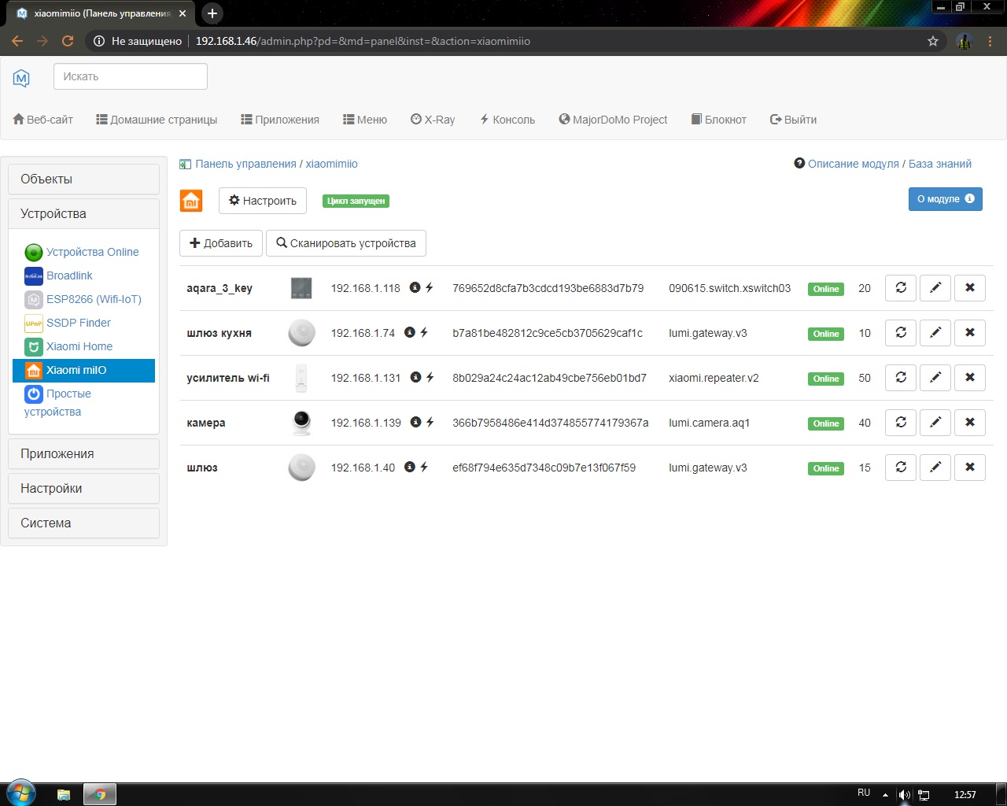Edit the камера device
Image resolution: width=1007 pixels, height=806 pixels.
click(935, 423)
